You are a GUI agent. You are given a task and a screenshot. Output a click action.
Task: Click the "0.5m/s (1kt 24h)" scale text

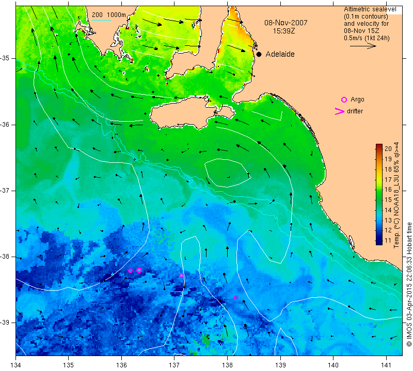(367, 38)
